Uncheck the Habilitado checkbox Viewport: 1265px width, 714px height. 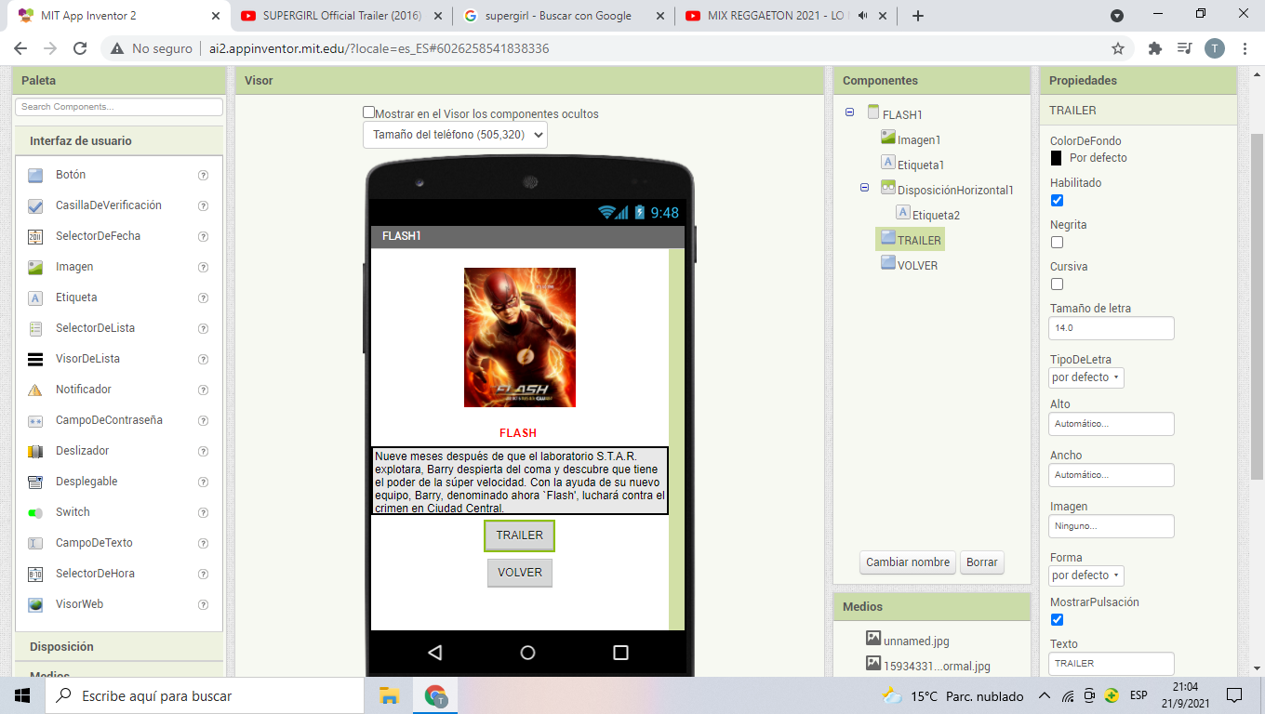coord(1057,200)
